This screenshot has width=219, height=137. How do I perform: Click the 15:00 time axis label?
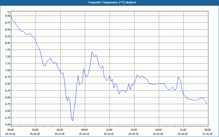click(134, 130)
